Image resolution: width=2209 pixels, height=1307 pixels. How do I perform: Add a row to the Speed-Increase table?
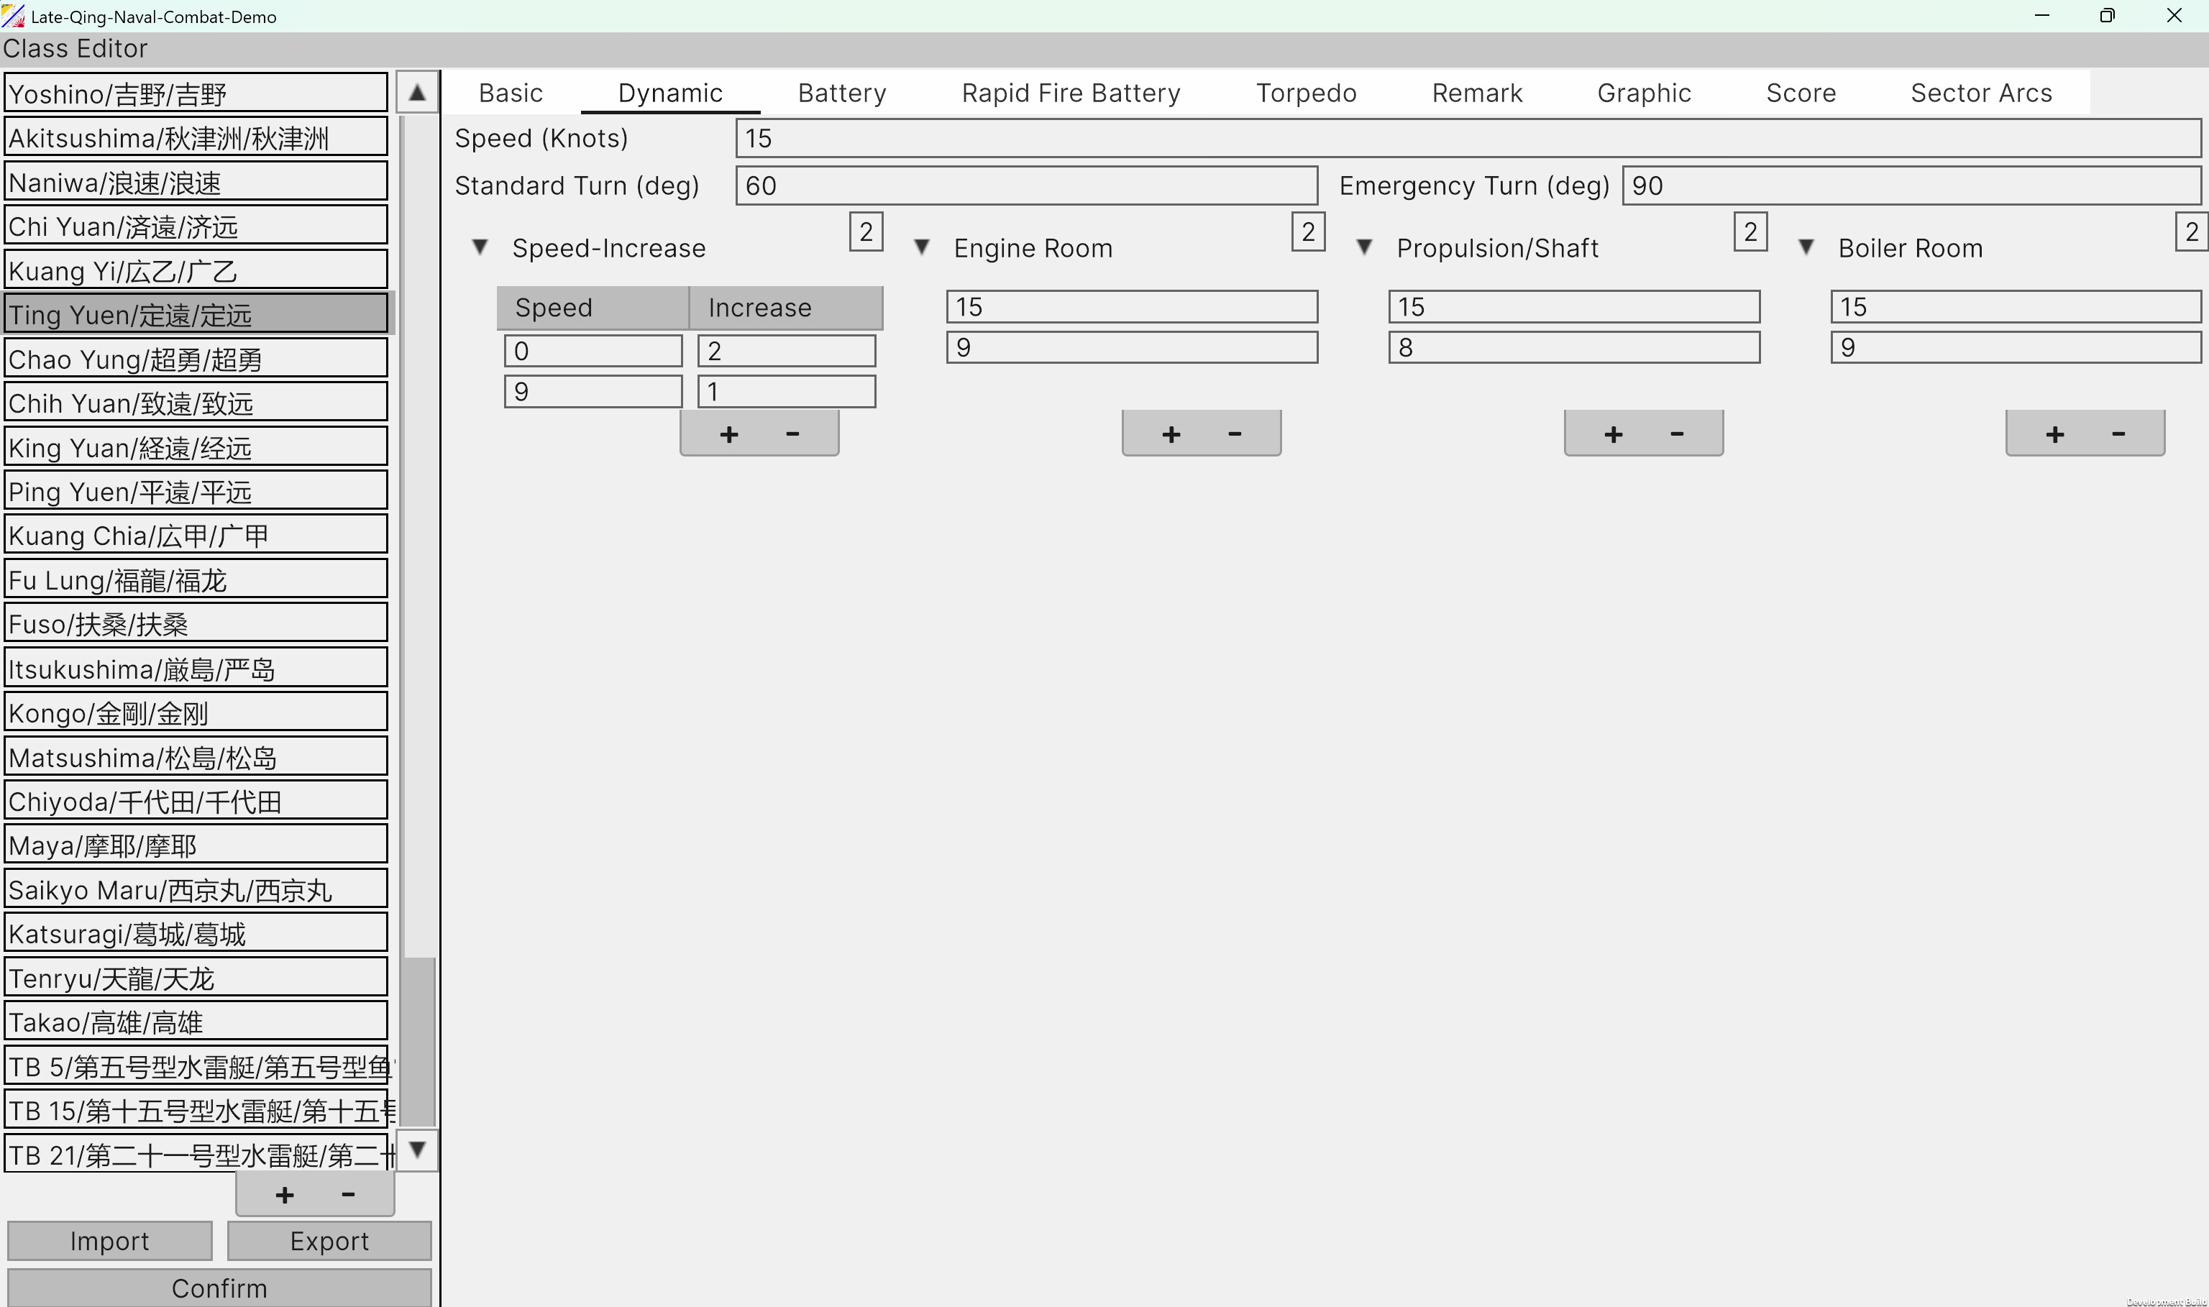pyautogui.click(x=728, y=433)
